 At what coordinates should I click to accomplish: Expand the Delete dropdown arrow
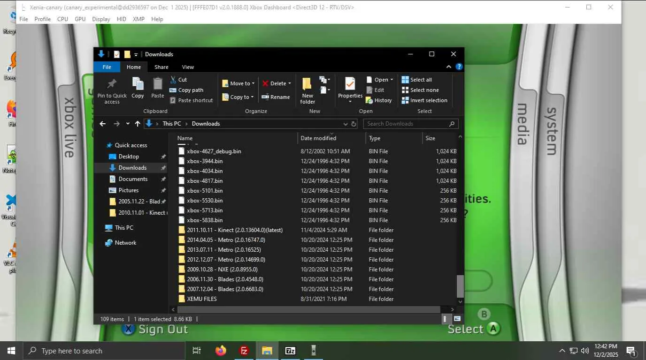coord(289,83)
